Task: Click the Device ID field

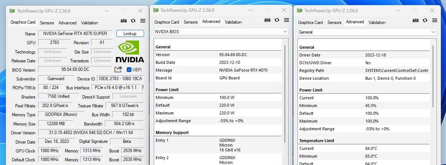Action: click(120, 79)
